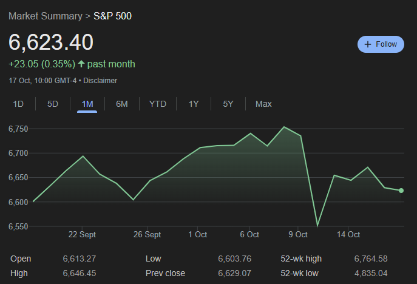
Task: Click the 9 Oct date label
Action: pyautogui.click(x=298, y=234)
